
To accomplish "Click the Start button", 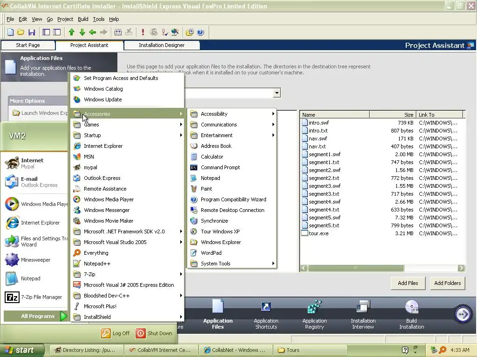I will point(22,350).
